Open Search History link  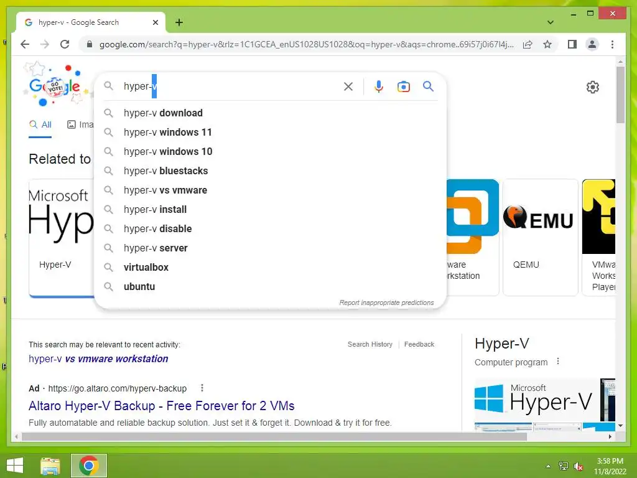pyautogui.click(x=370, y=344)
